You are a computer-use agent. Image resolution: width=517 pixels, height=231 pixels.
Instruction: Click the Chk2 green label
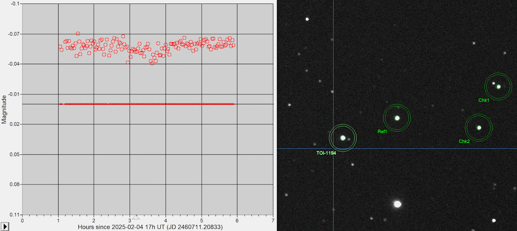pos(464,141)
